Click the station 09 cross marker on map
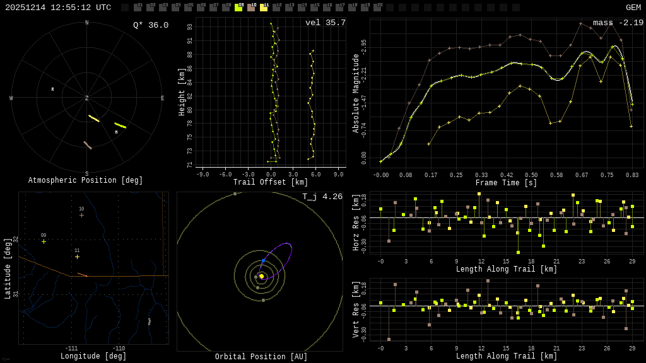The height and width of the screenshot is (363, 646). pyautogui.click(x=44, y=241)
